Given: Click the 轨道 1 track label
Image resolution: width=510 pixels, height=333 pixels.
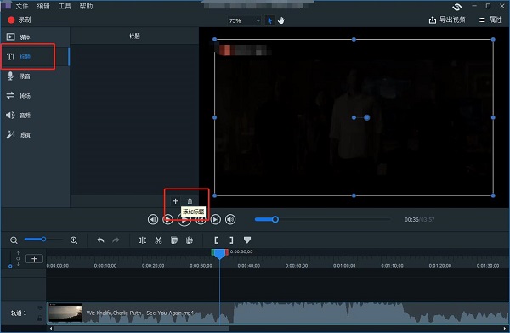Looking at the screenshot, I should tap(19, 313).
